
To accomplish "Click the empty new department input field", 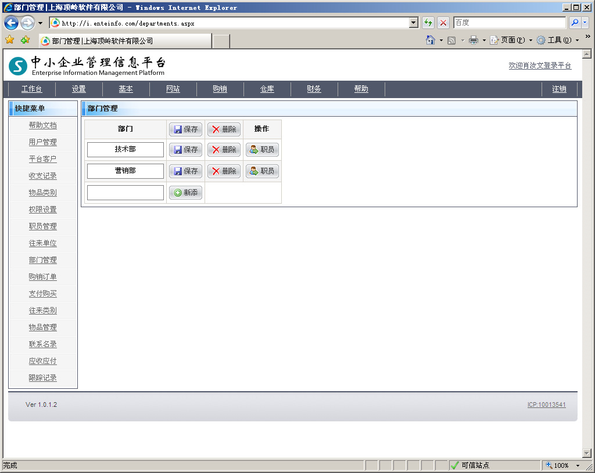I will click(126, 193).
